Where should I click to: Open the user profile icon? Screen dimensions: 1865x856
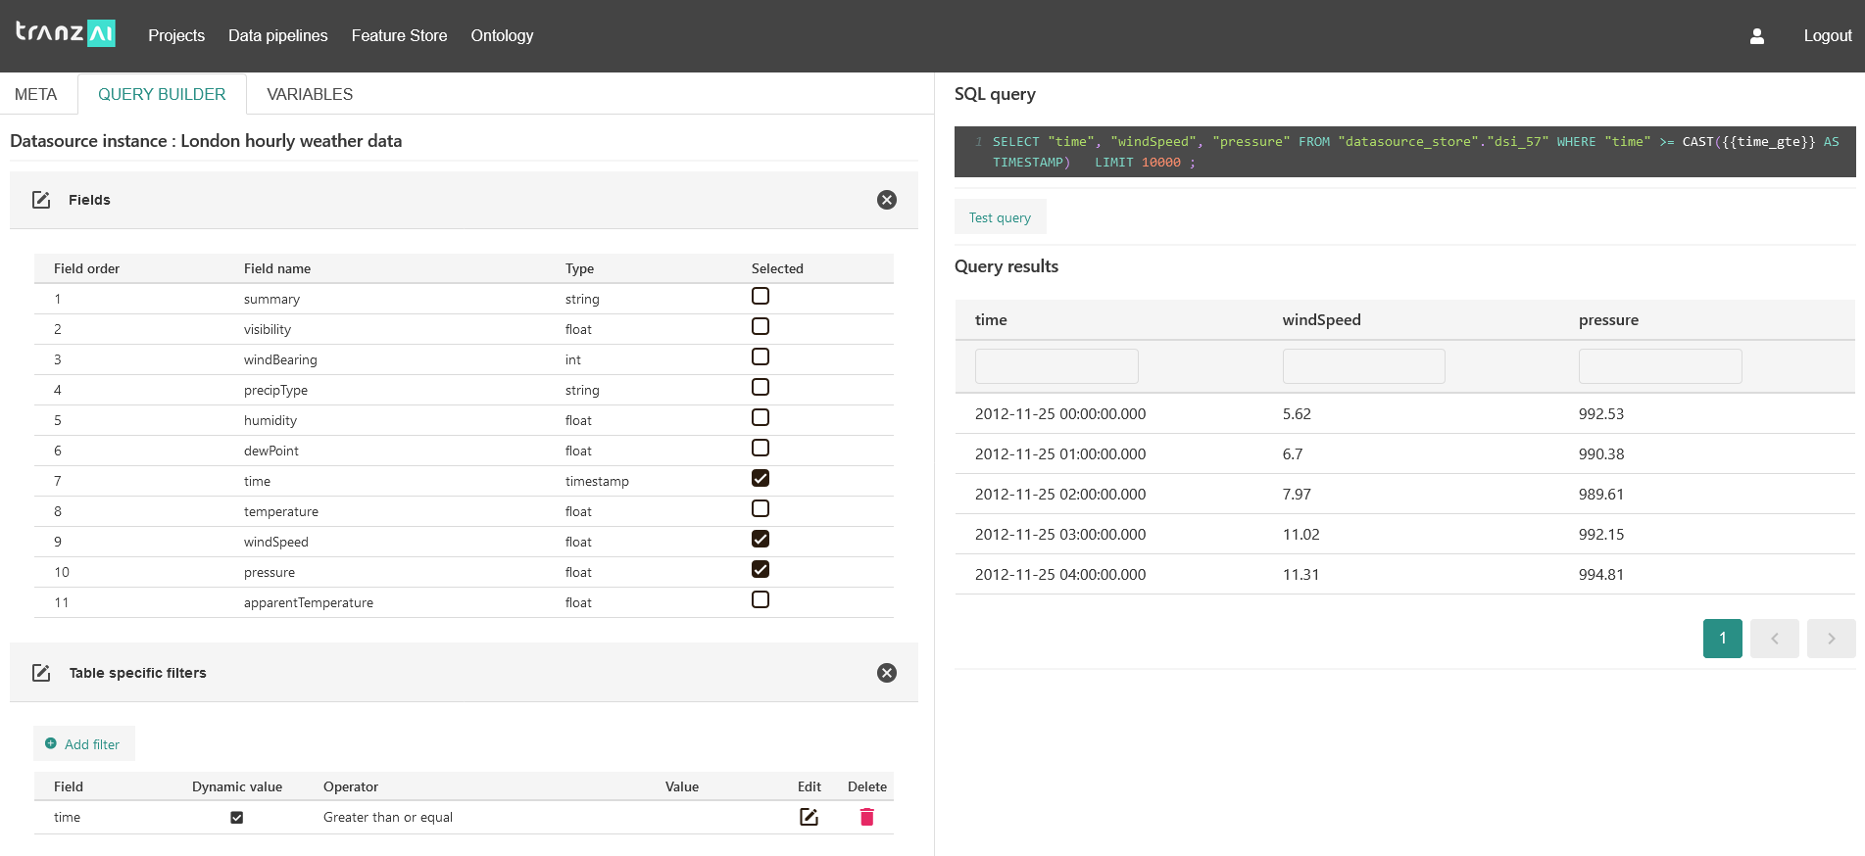pyautogui.click(x=1757, y=35)
